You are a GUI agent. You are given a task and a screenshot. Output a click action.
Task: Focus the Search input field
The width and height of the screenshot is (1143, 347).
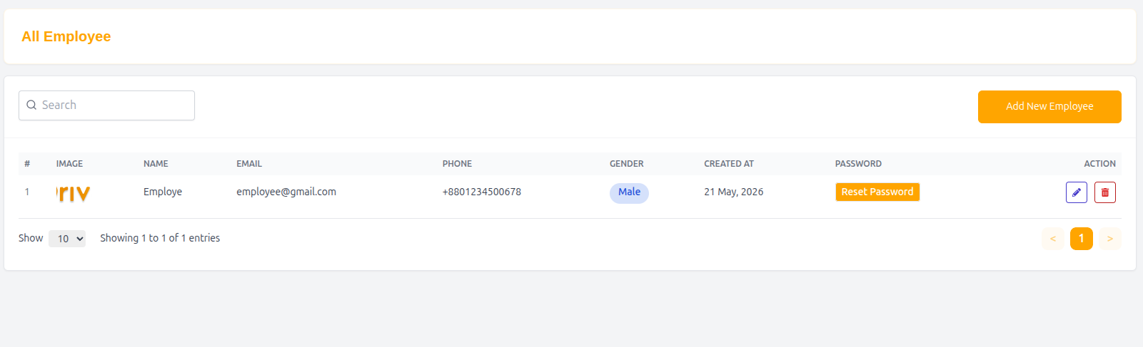coord(106,105)
